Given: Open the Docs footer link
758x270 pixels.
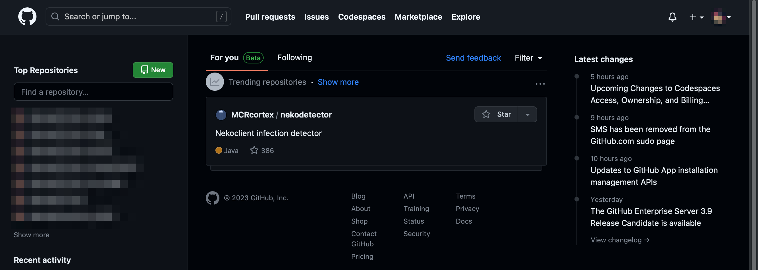Looking at the screenshot, I should 463,221.
